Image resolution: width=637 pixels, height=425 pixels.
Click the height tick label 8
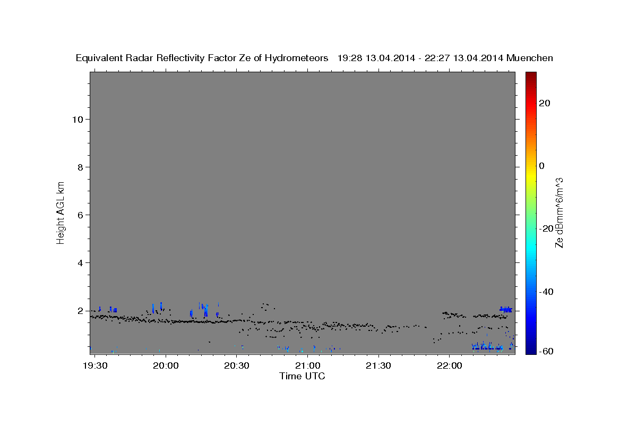pyautogui.click(x=81, y=167)
